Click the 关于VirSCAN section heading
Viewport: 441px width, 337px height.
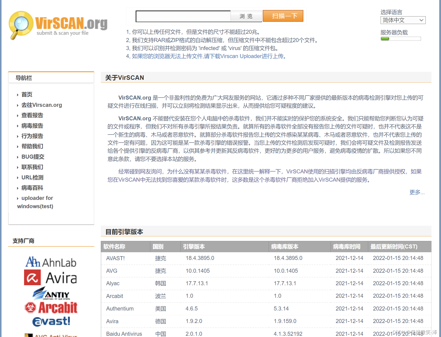click(x=125, y=78)
